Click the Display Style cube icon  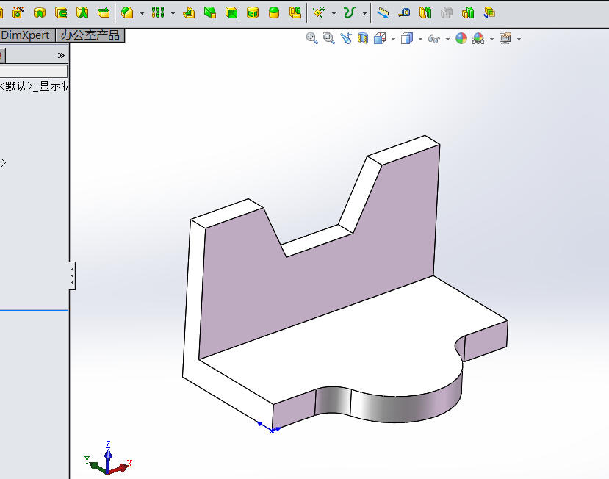407,38
